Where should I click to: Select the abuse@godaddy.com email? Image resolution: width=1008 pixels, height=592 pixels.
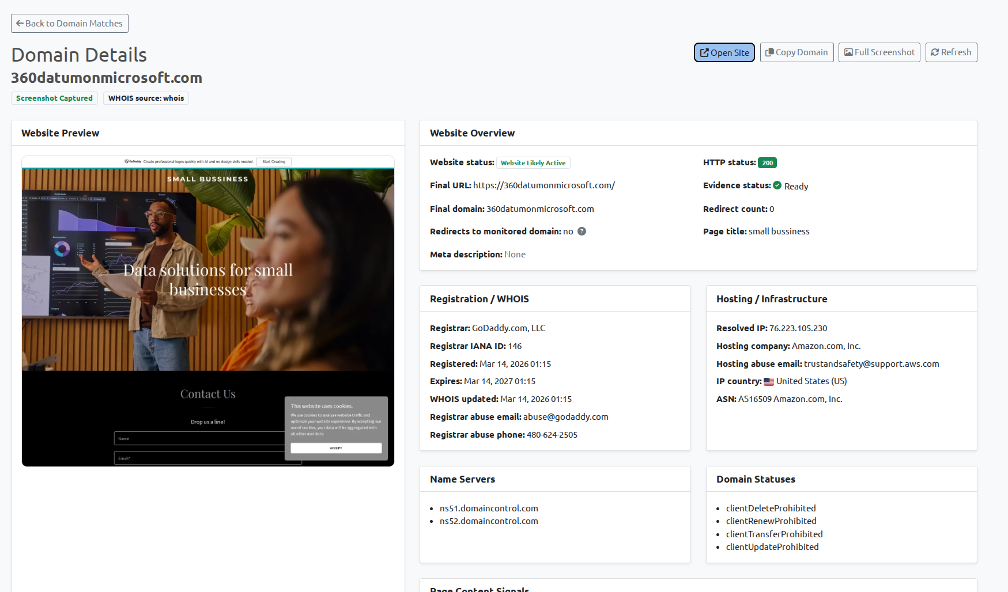point(566,417)
